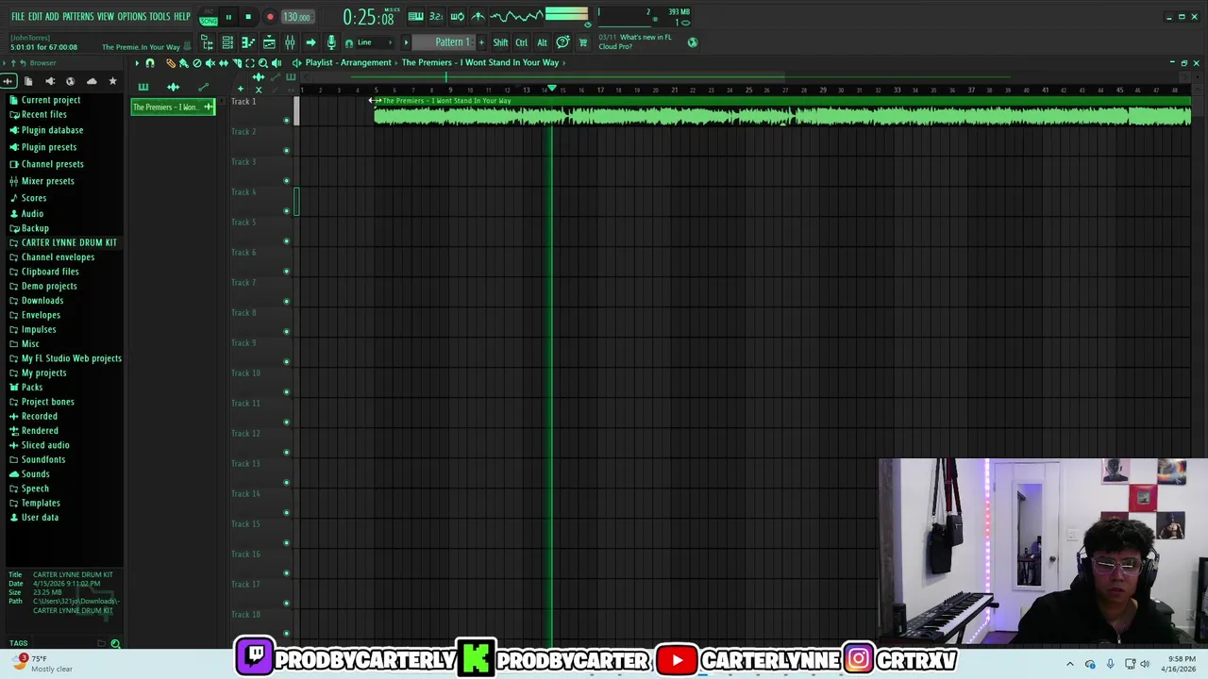The height and width of the screenshot is (679, 1208).
Task: Select The Premiers audio clip in picker
Action: coord(173,107)
